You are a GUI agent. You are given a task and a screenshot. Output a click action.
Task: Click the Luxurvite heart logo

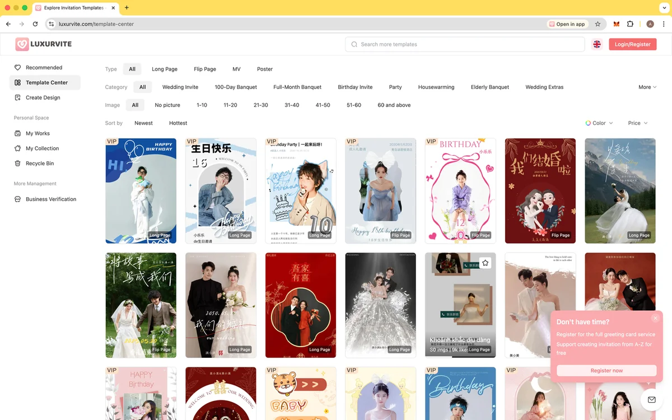tap(22, 44)
